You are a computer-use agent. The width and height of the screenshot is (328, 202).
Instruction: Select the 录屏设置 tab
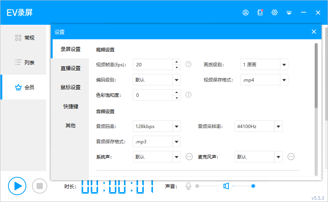(71, 49)
